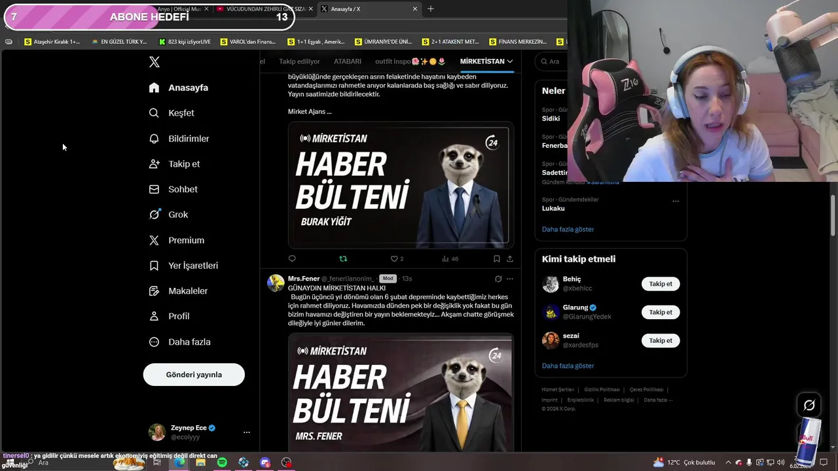The height and width of the screenshot is (471, 838).
Task: Open Spotify from the taskbar
Action: click(222, 462)
